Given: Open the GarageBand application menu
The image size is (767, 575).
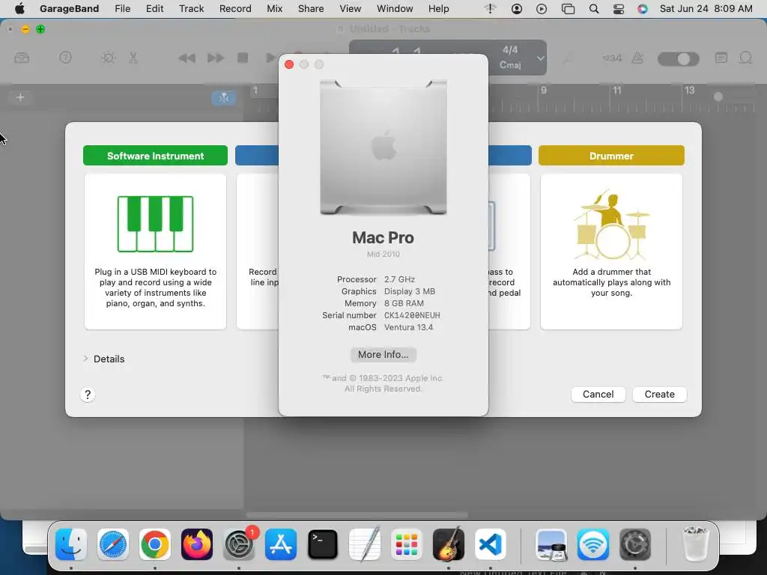Looking at the screenshot, I should tap(69, 8).
